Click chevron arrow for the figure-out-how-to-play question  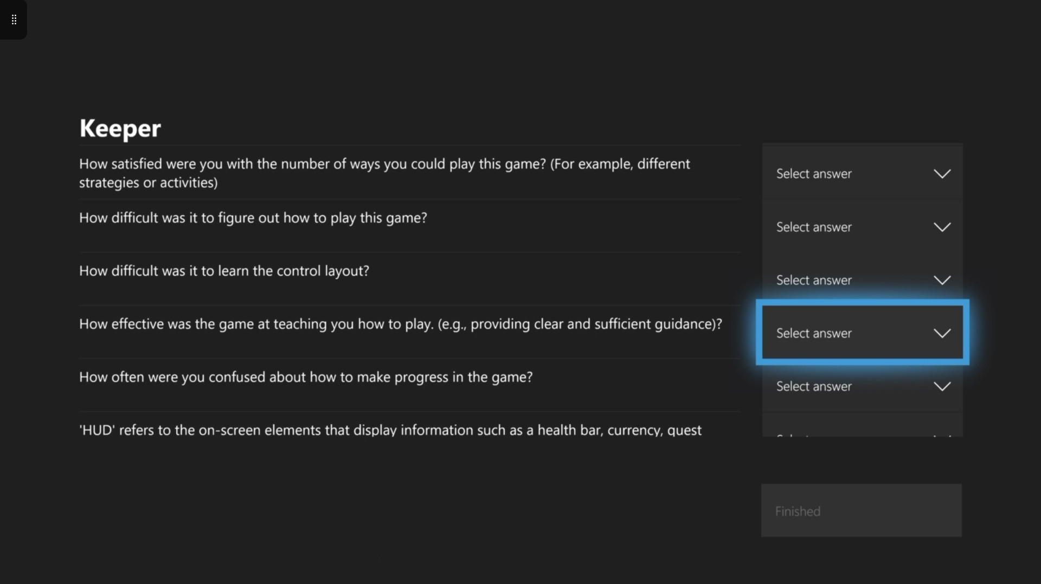(x=942, y=227)
